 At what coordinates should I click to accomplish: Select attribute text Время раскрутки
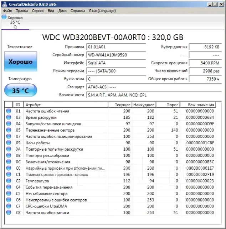click(x=41, y=117)
